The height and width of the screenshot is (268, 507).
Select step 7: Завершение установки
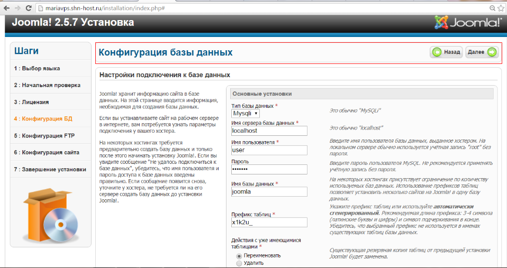click(x=51, y=169)
